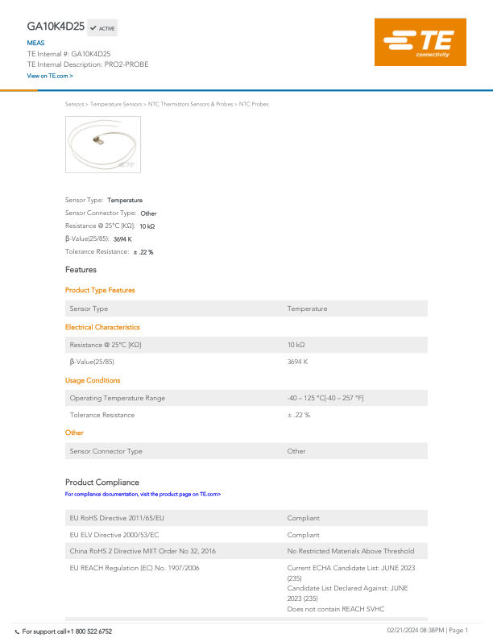Click '-40 – 125 °C[-40 – 257 °F]' value
This screenshot has width=493, height=638.
click(325, 398)
